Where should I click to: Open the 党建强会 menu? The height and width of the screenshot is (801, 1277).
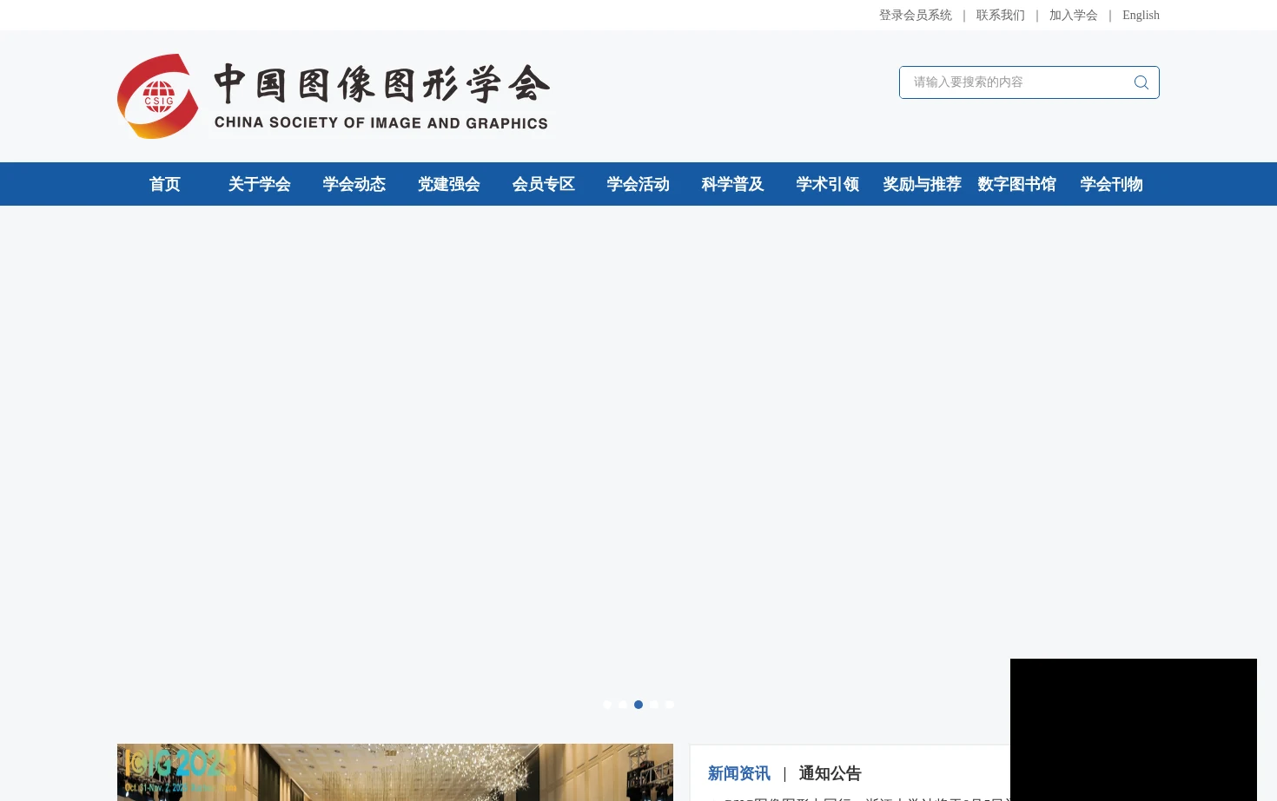[449, 184]
